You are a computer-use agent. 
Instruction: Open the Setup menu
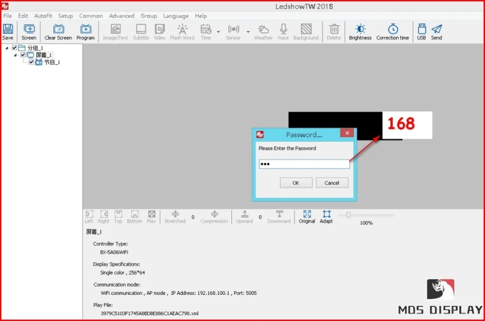(x=65, y=16)
